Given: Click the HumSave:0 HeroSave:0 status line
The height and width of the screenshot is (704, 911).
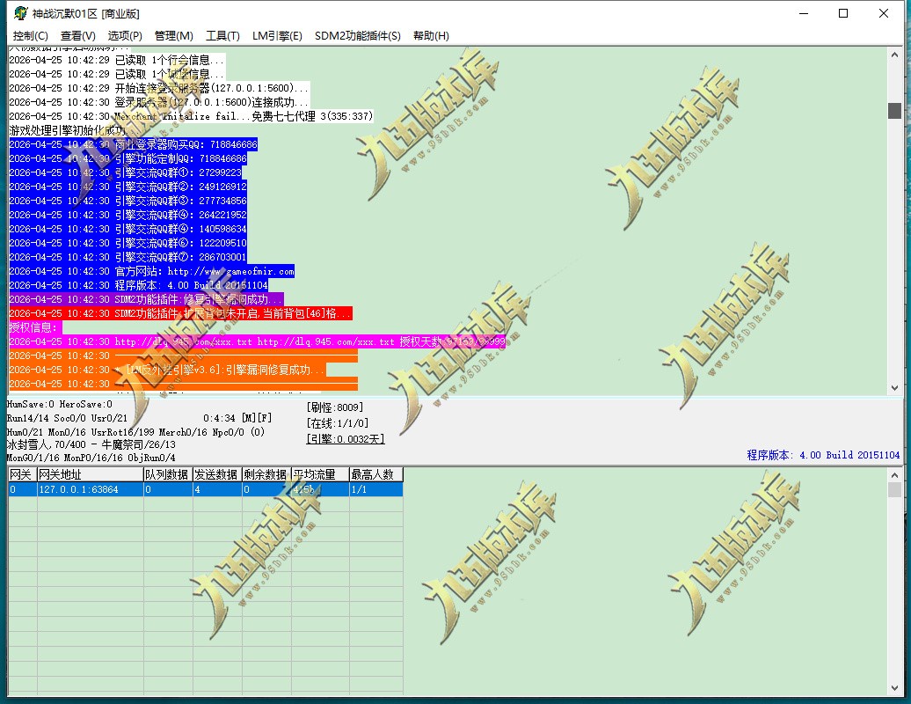Looking at the screenshot, I should tap(60, 404).
